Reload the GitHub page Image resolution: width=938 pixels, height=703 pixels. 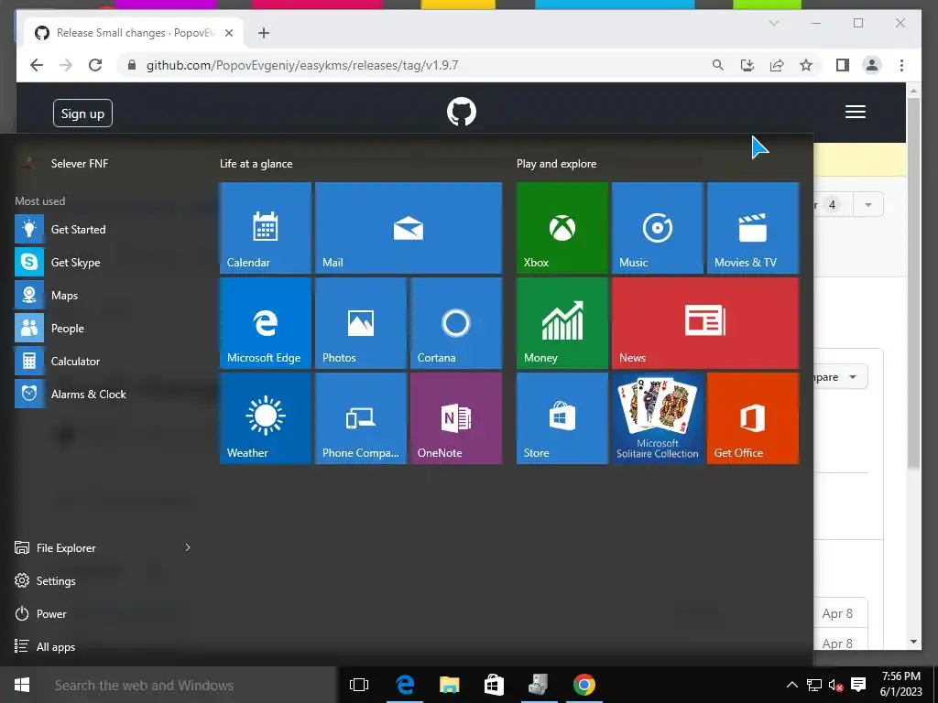[x=95, y=65]
